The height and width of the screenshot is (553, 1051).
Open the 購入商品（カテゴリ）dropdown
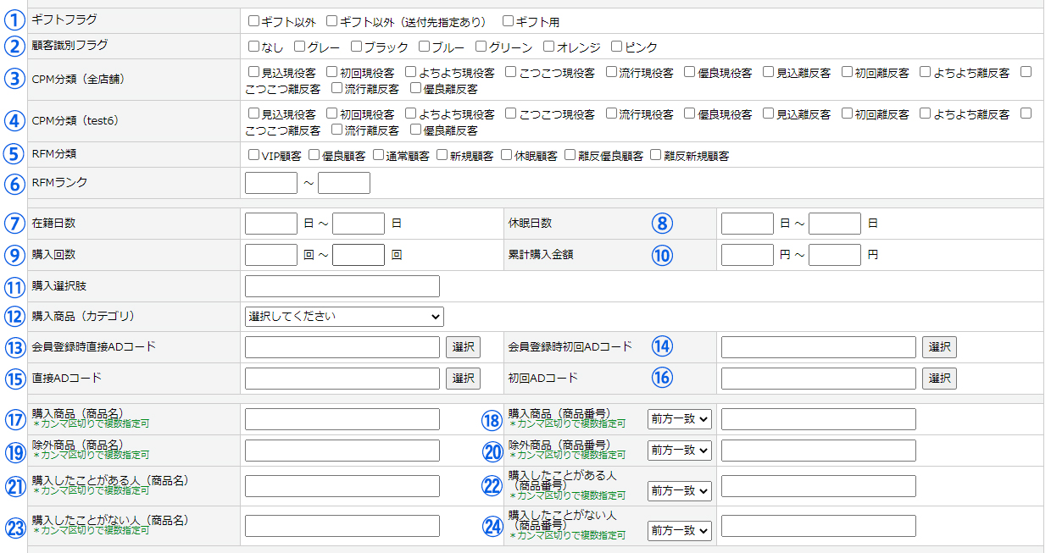[344, 317]
